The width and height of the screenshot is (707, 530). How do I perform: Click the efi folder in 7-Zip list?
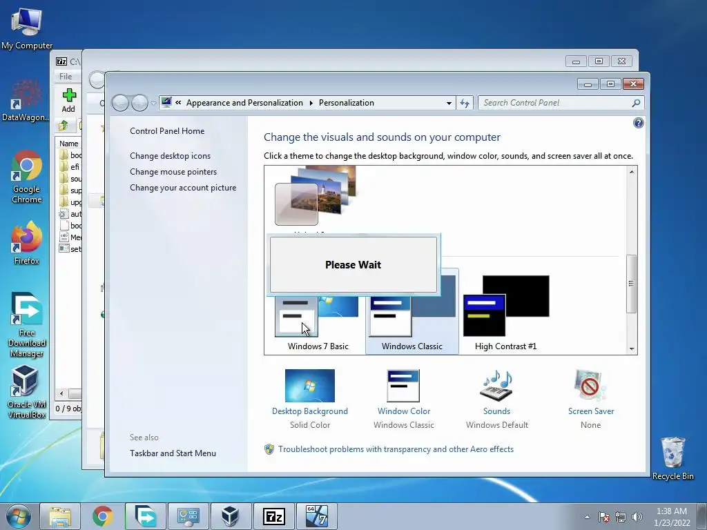pyautogui.click(x=70, y=167)
